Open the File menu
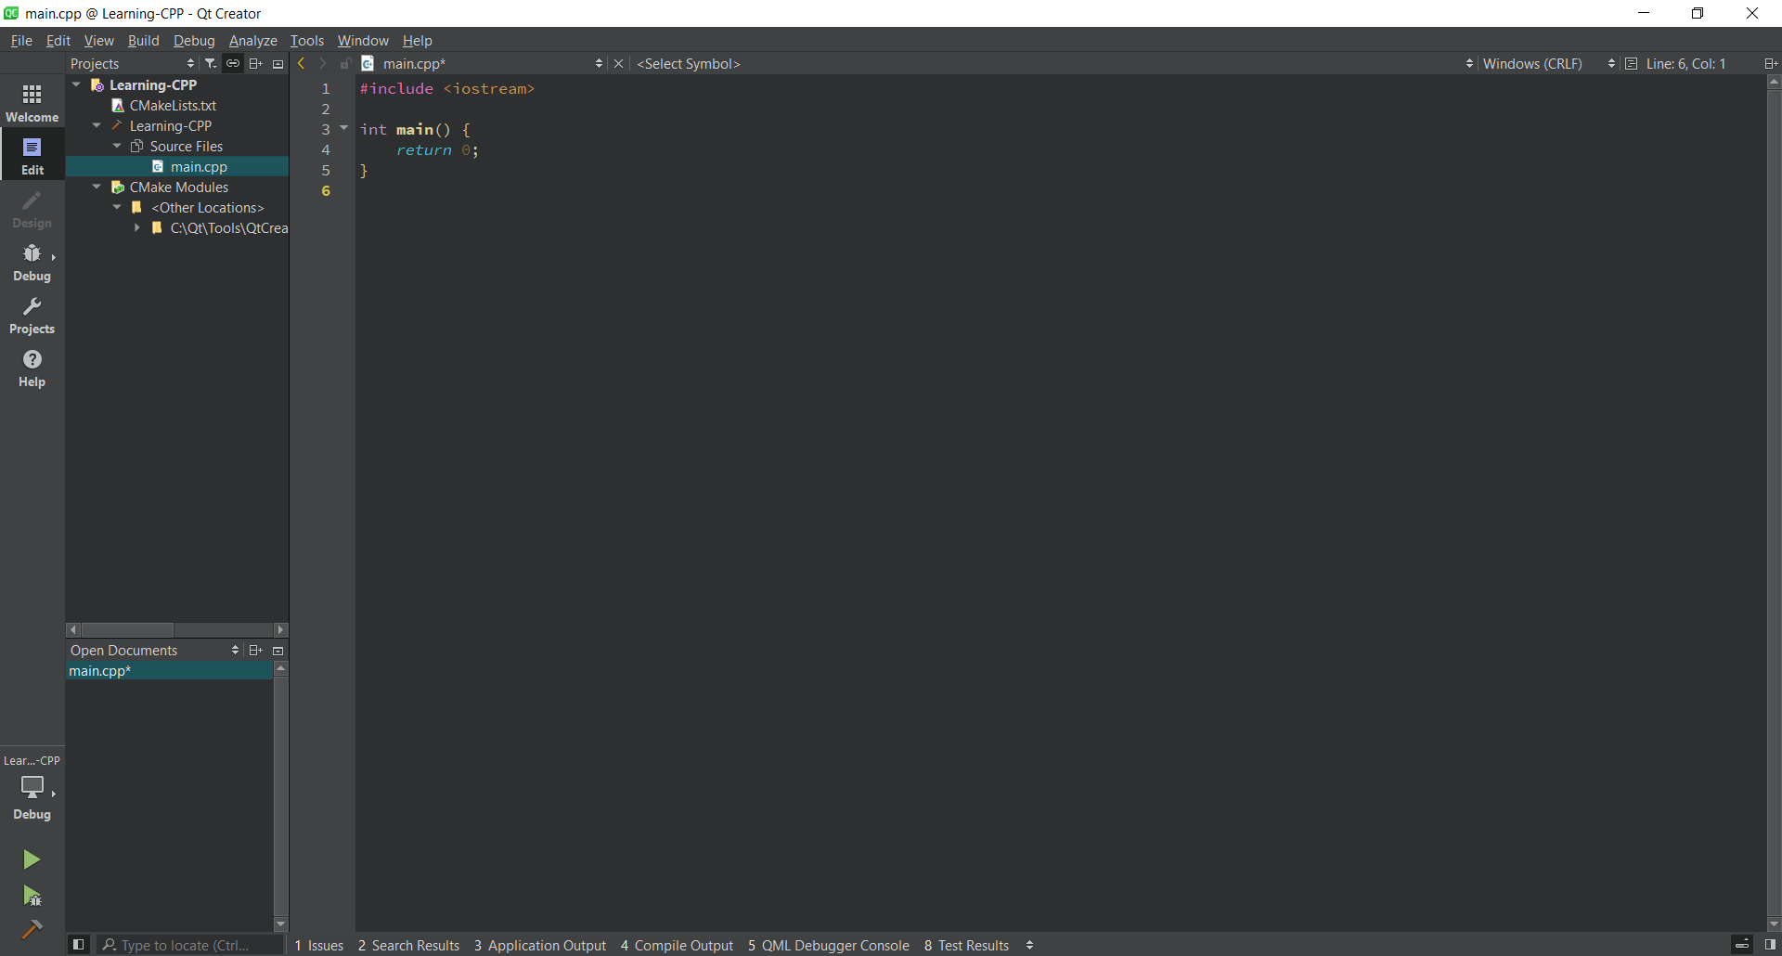Screen dimensions: 1782x956 [21, 40]
